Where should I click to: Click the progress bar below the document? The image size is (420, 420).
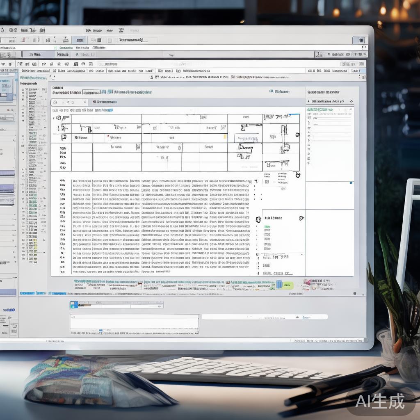[117, 305]
